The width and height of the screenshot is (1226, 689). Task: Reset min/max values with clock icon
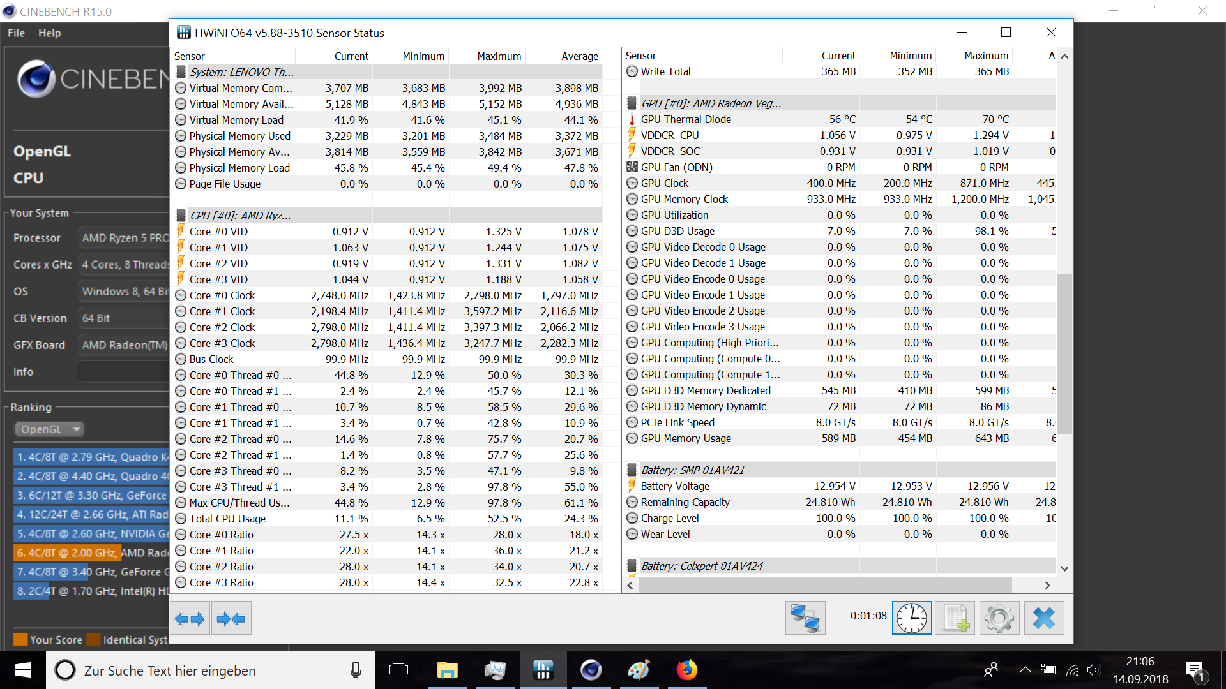coord(912,618)
